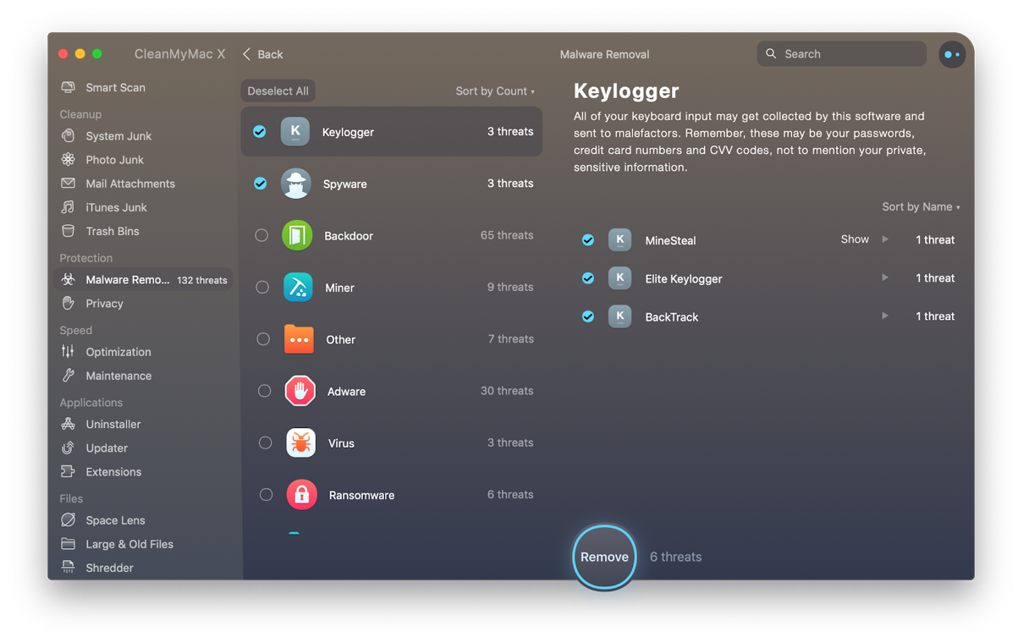Click the Ransomware padlock icon

tap(301, 494)
